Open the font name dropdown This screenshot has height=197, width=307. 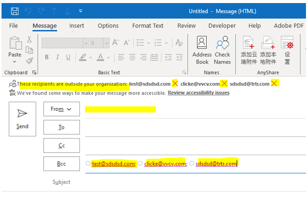pos(86,43)
